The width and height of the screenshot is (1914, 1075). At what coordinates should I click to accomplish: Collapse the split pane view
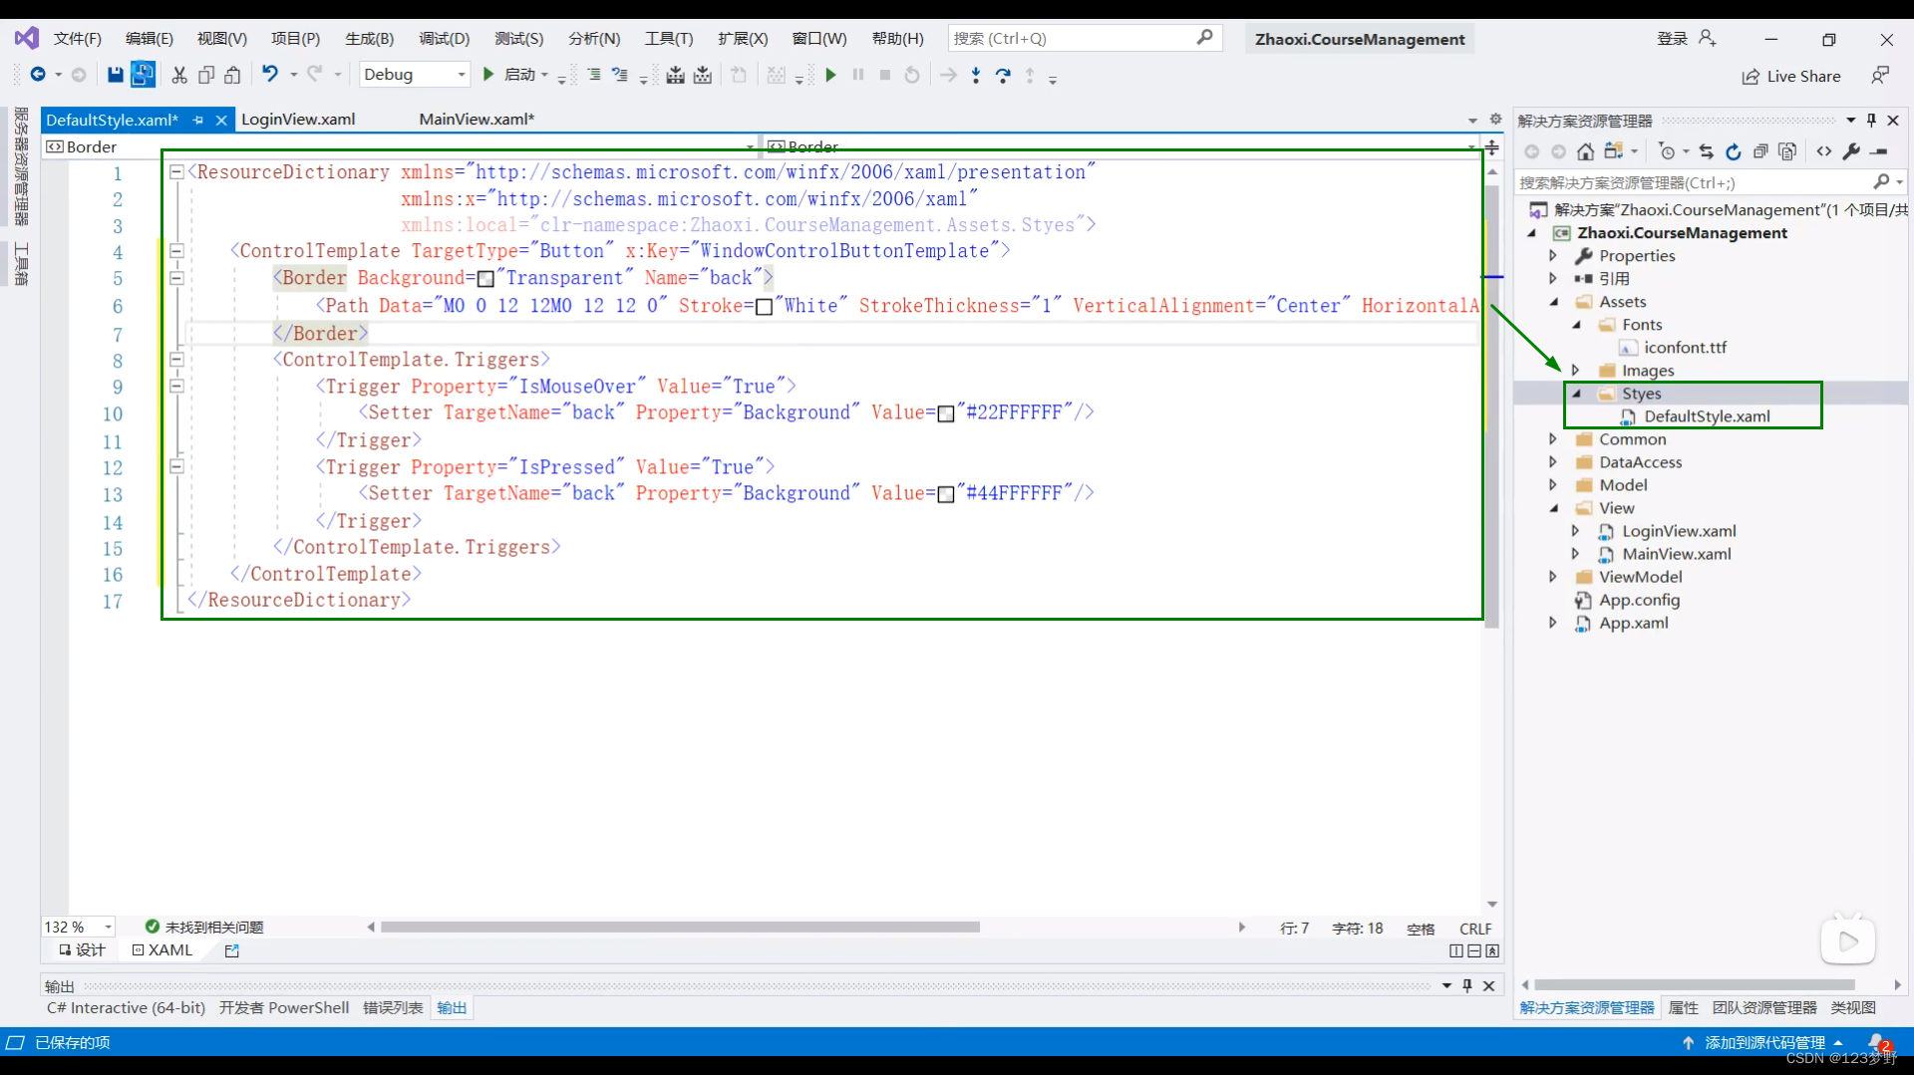pos(1492,950)
